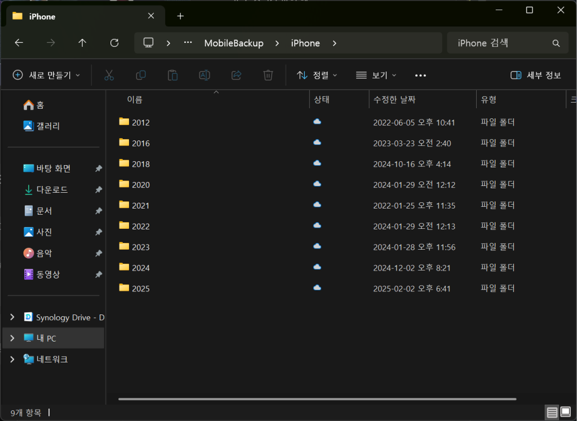577x421 pixels.
Task: Click the This PC monitor icon in address bar
Action: click(148, 43)
